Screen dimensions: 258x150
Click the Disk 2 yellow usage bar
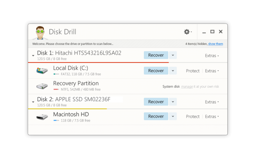67,109
